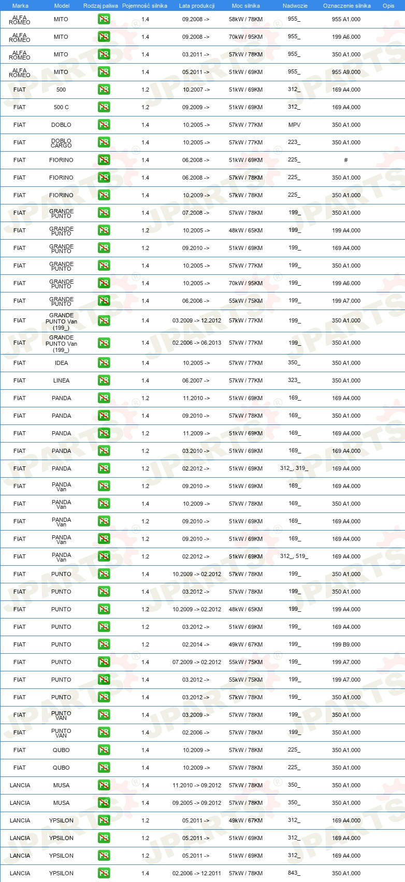Click fuel icon in GRANDE PUNTO 70kW/95KM row
The height and width of the screenshot is (882, 405).
pos(104,283)
